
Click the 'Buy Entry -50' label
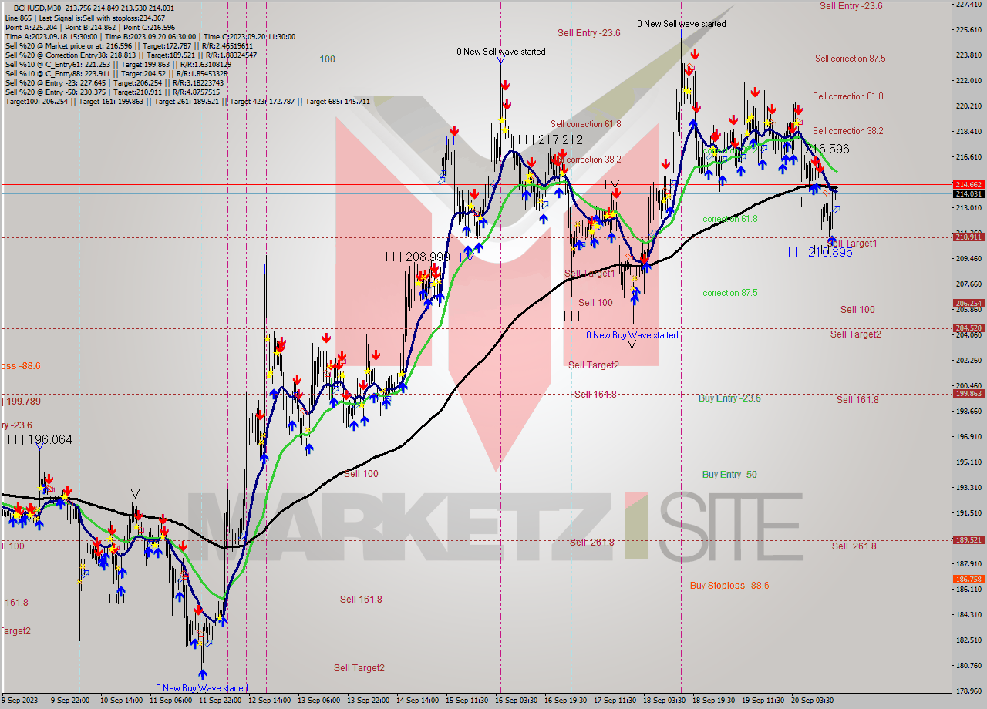click(x=729, y=475)
